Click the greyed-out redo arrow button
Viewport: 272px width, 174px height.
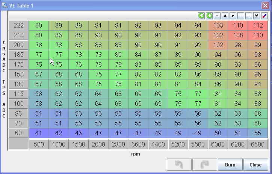204,165
